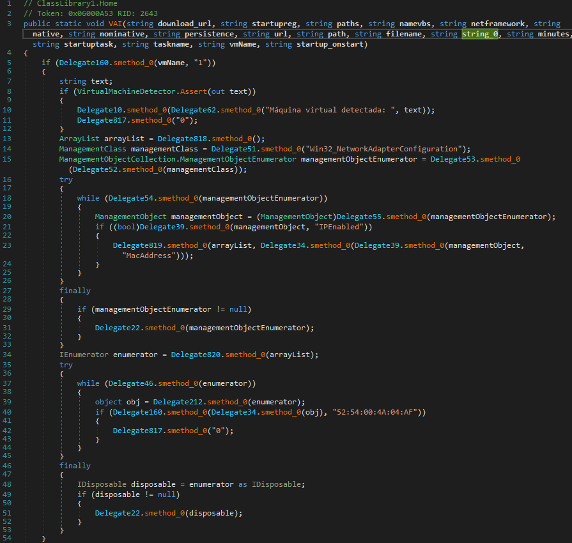Viewport: 572px width, 543px height.
Task: Select the namevbs parameter
Action: pyautogui.click(x=415, y=24)
